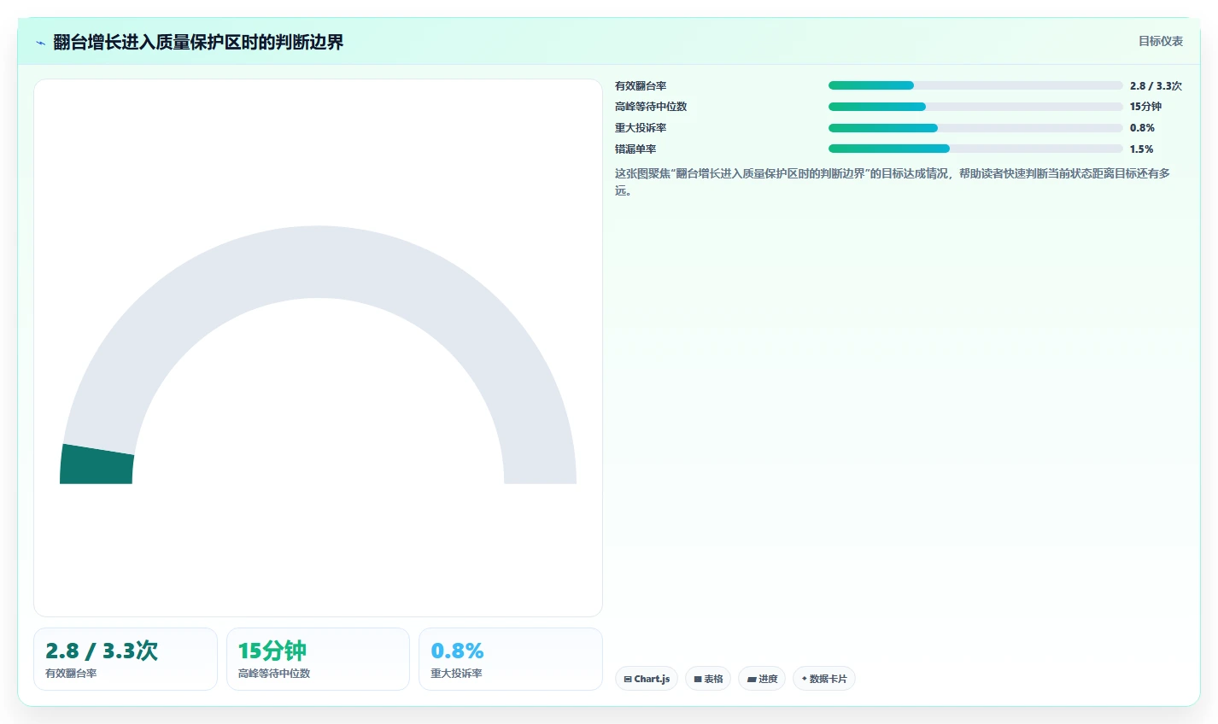This screenshot has height=724, width=1218.
Task: Click the gray remaining arc of the gauge
Action: 318,262
